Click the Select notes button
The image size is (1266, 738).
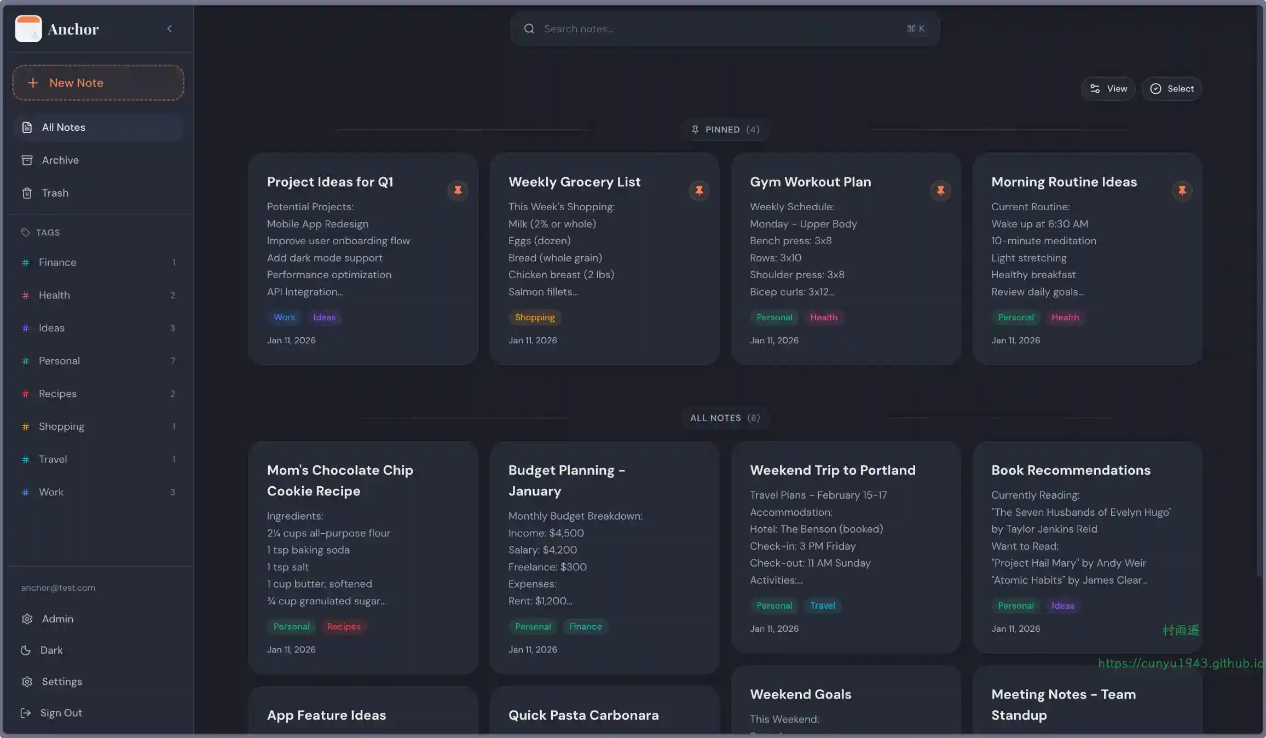click(x=1172, y=89)
